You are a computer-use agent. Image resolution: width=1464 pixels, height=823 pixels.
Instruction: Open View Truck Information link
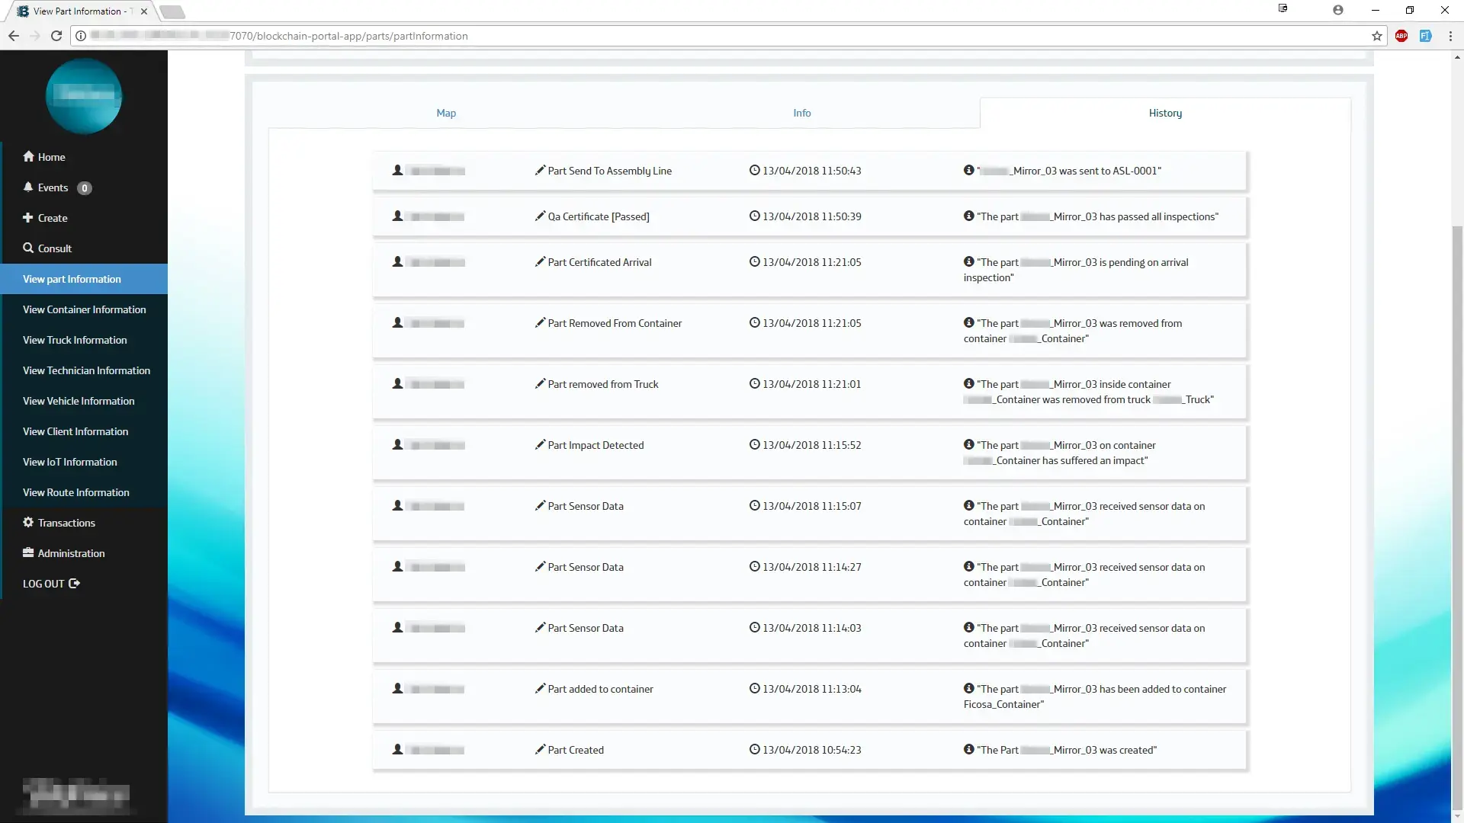[75, 340]
